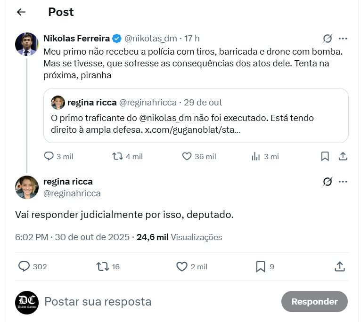361x322 pixels.
Task: Click the Responder button
Action: [x=314, y=302]
